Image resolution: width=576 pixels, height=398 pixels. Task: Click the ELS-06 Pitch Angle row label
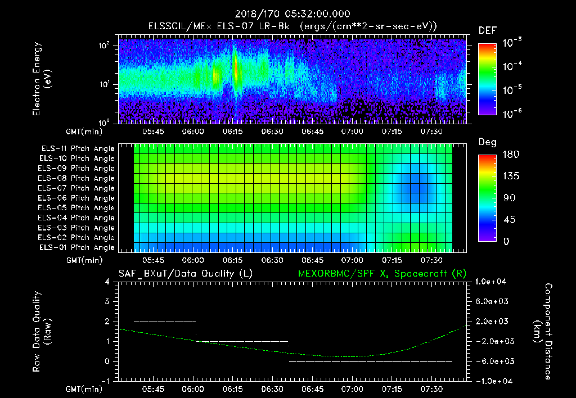pos(76,198)
